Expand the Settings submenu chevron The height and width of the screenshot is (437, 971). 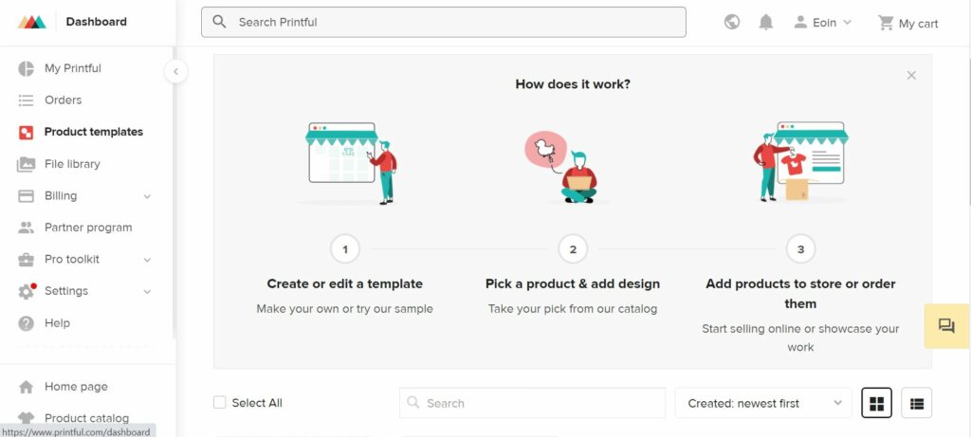(147, 292)
